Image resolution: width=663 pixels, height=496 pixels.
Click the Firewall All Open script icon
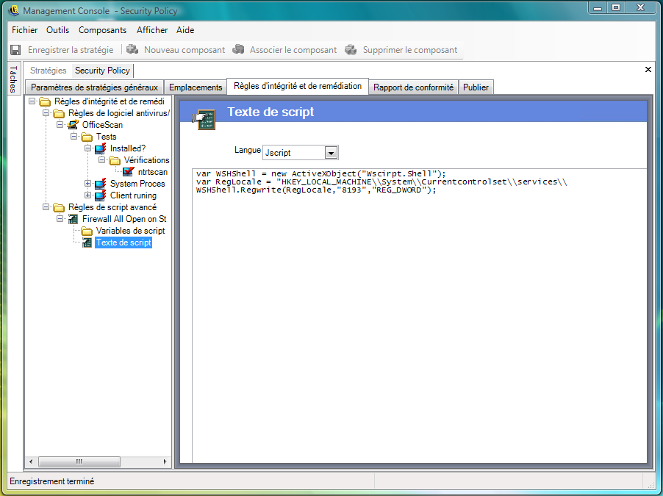(x=73, y=219)
